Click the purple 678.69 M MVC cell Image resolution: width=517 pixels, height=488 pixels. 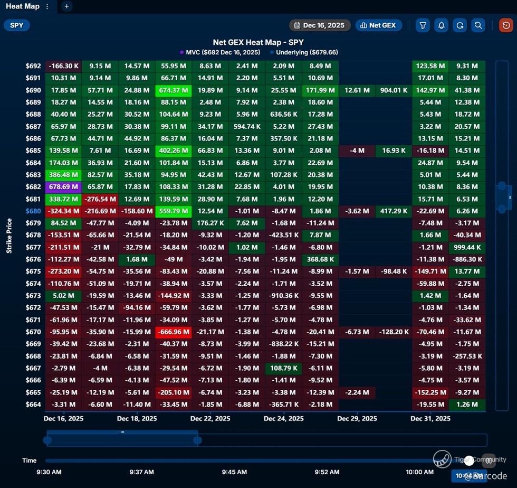coord(64,187)
